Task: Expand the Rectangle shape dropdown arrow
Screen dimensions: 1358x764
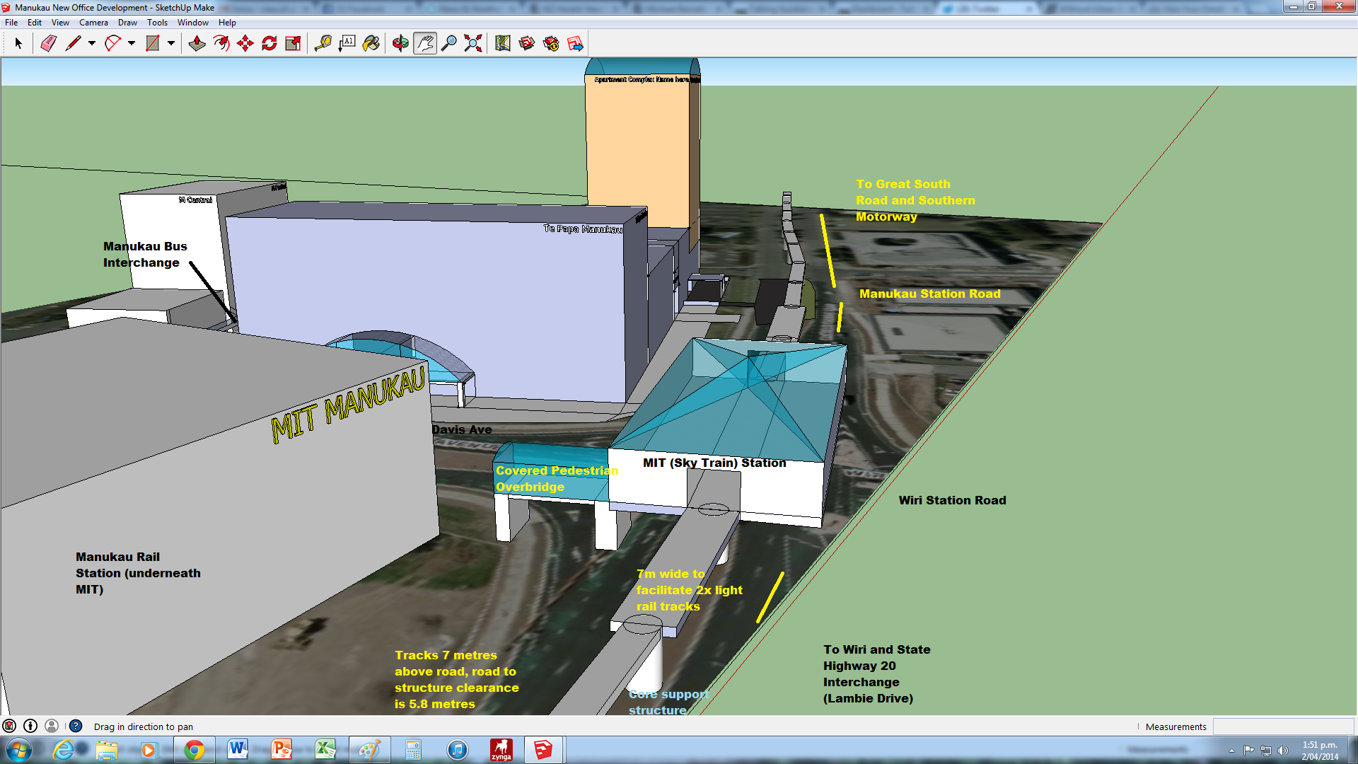Action: 171,44
